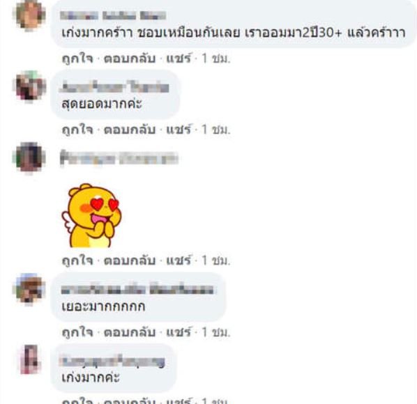
Task: Open the blurred name above 'เยอะมากกกกก'
Action: [137, 289]
